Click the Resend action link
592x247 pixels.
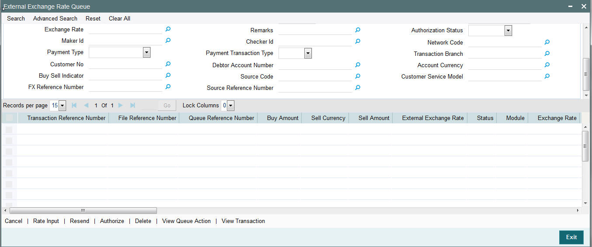click(x=80, y=221)
